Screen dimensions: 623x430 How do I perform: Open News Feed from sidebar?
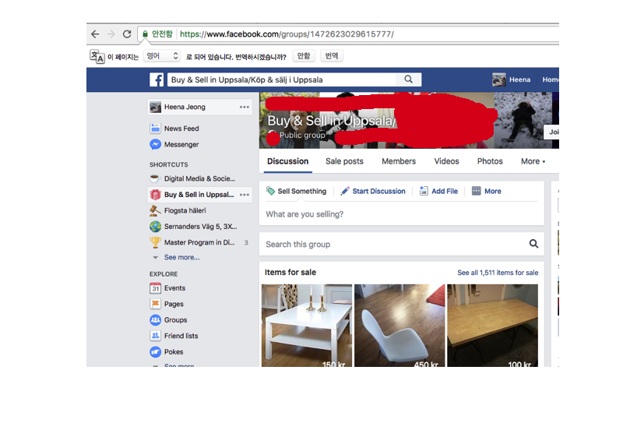[x=181, y=129]
